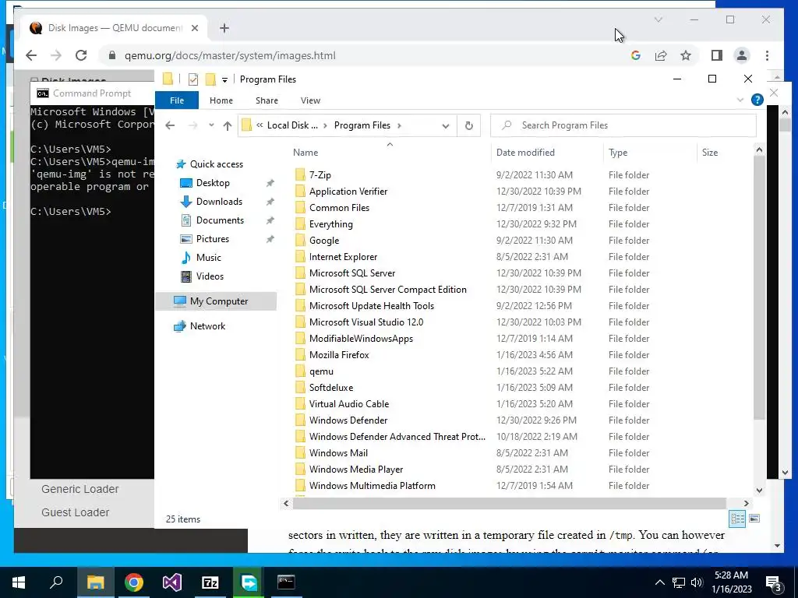Click the New folder quick access toolbar icon
Image resolution: width=798 pixels, height=598 pixels.
point(210,79)
